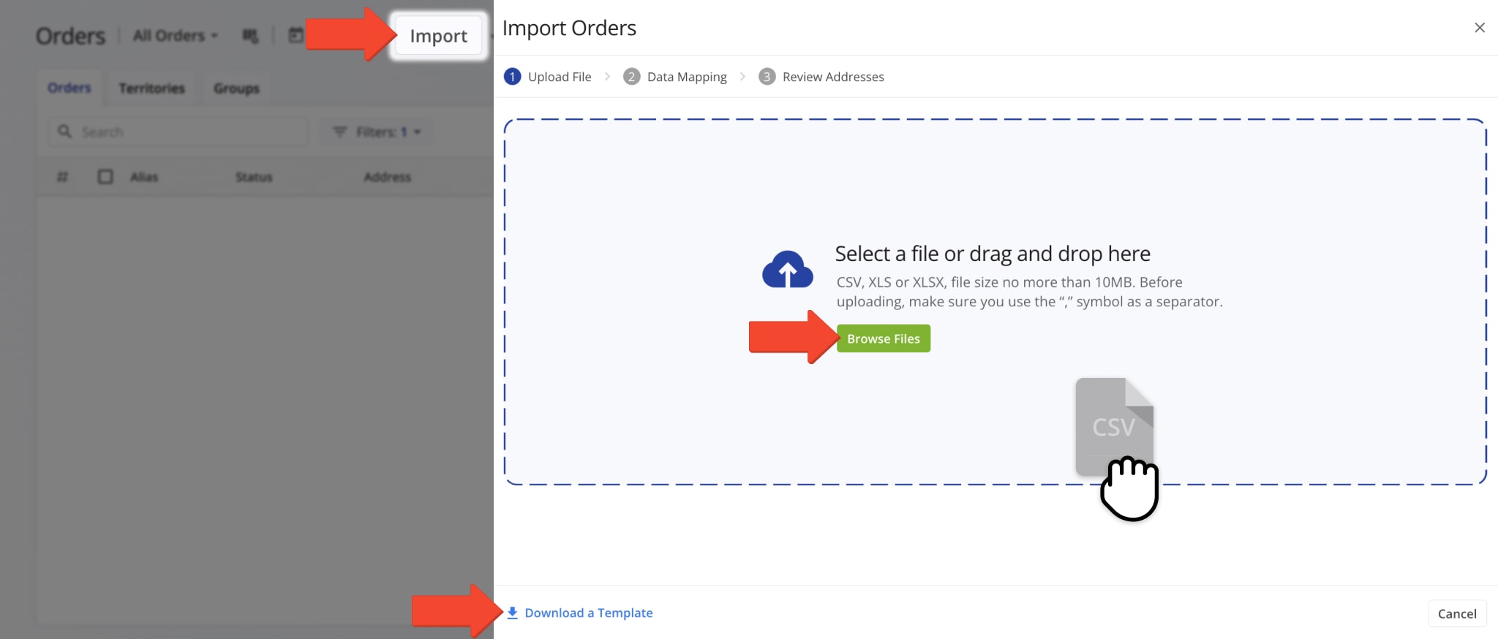Click the Import button in Orders toolbar
The width and height of the screenshot is (1498, 639).
(x=438, y=36)
